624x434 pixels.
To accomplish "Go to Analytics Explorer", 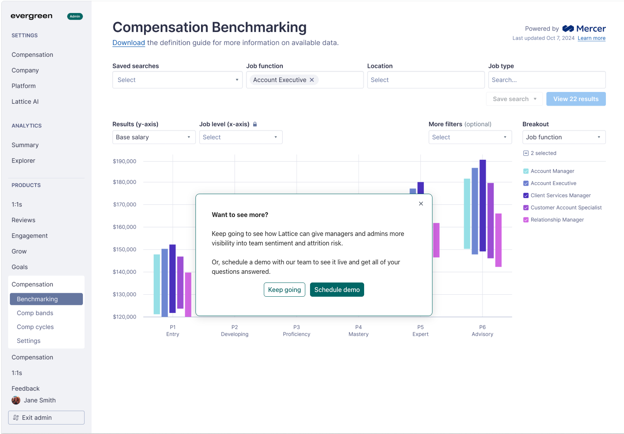I will pyautogui.click(x=23, y=161).
